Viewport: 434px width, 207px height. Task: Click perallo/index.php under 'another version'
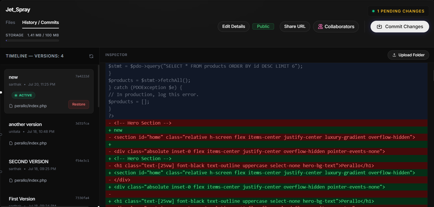30,143
